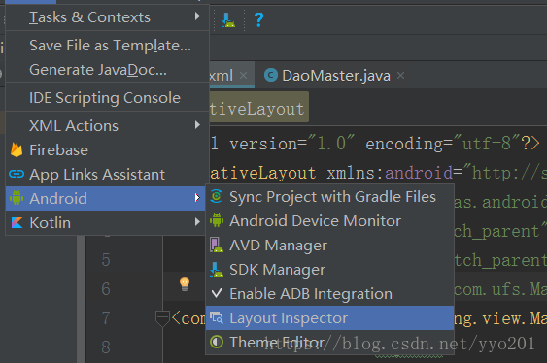
Task: Launch Layout Inspector
Action: click(329, 317)
